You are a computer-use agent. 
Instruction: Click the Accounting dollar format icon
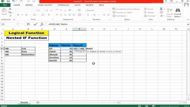click(x=88, y=15)
